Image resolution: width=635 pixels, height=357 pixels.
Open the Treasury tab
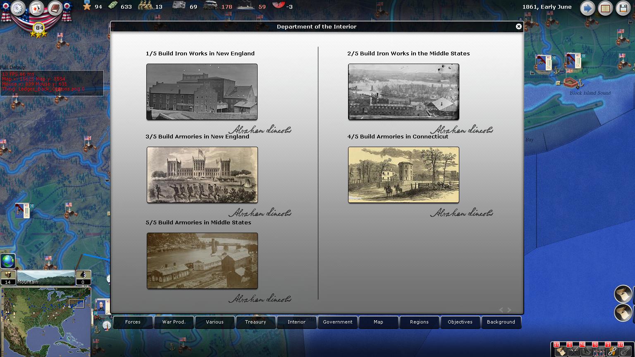coord(255,322)
